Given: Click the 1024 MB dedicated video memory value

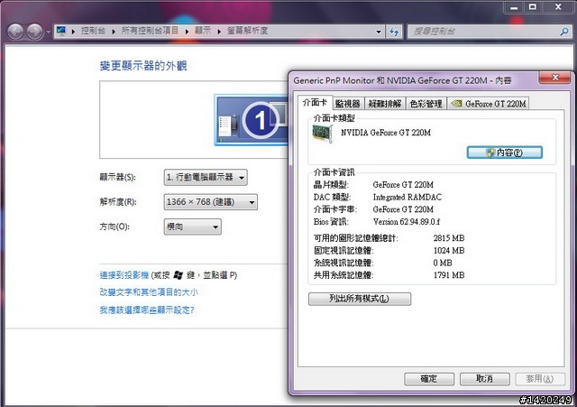Looking at the screenshot, I should point(449,251).
